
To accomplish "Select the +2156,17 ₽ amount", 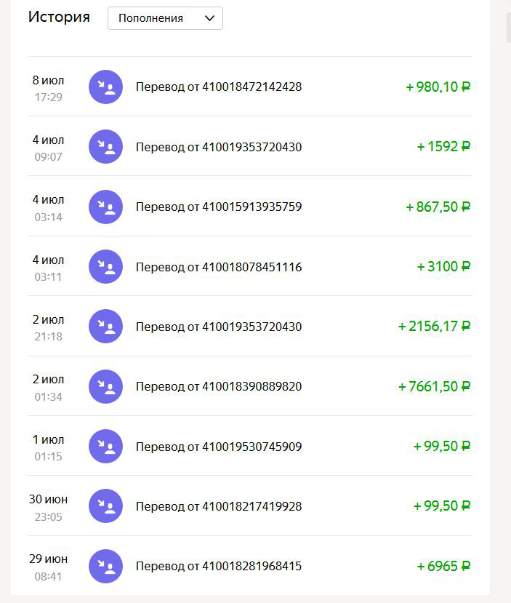I will (x=434, y=326).
